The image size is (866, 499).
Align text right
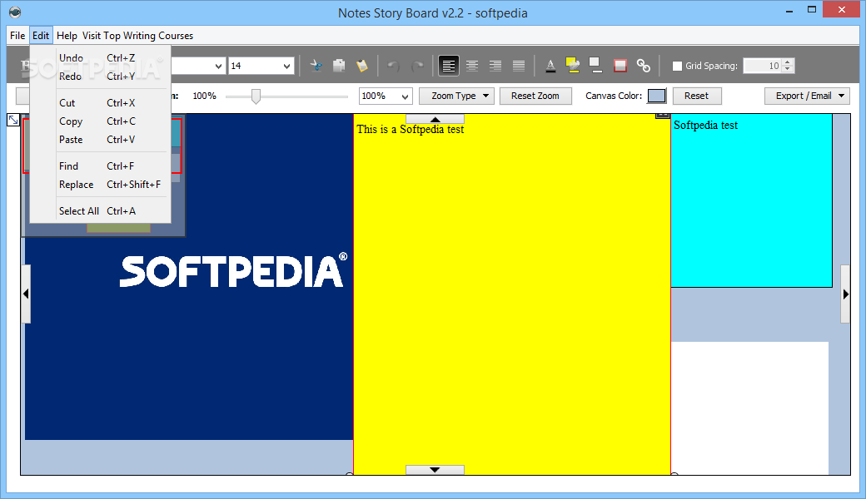(495, 66)
